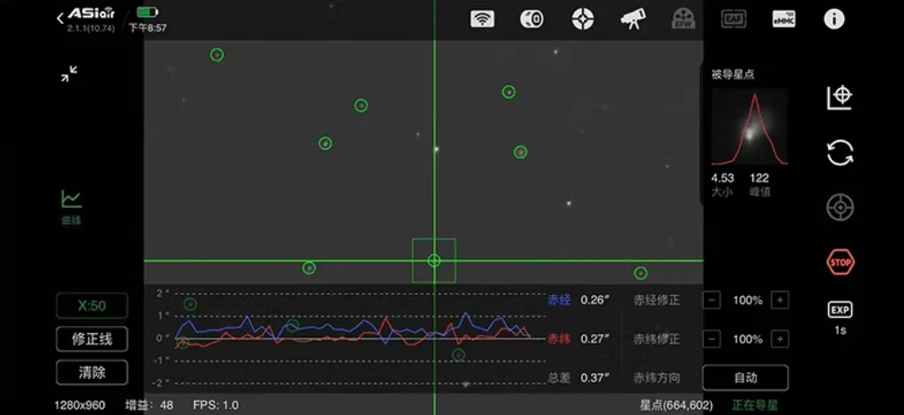Open the 赤纬方向 自动 selector

click(745, 378)
